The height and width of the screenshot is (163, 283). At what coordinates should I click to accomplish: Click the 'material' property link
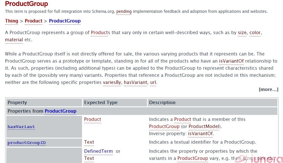(x=14, y=40)
